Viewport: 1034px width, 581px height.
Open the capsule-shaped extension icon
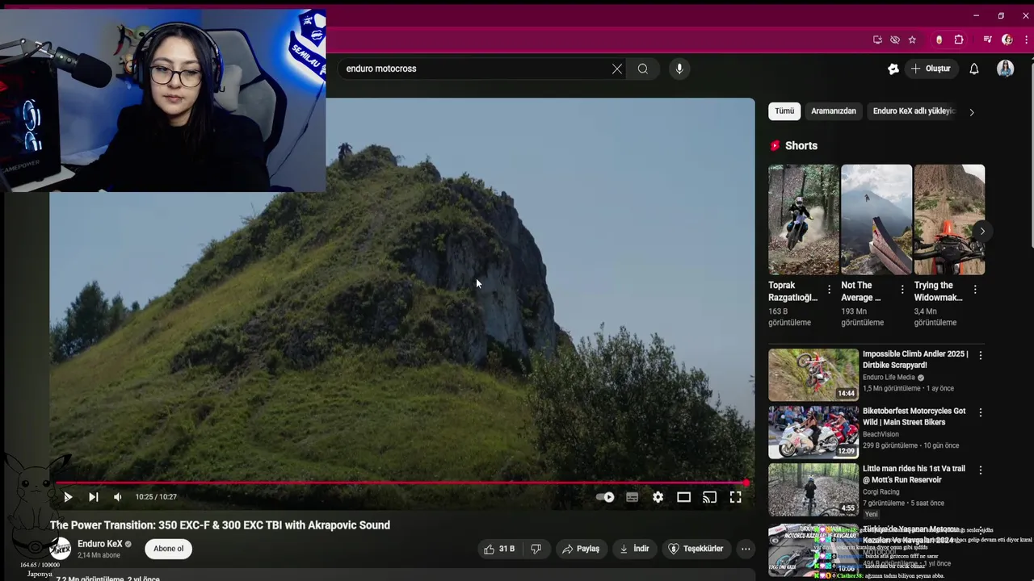coord(939,40)
